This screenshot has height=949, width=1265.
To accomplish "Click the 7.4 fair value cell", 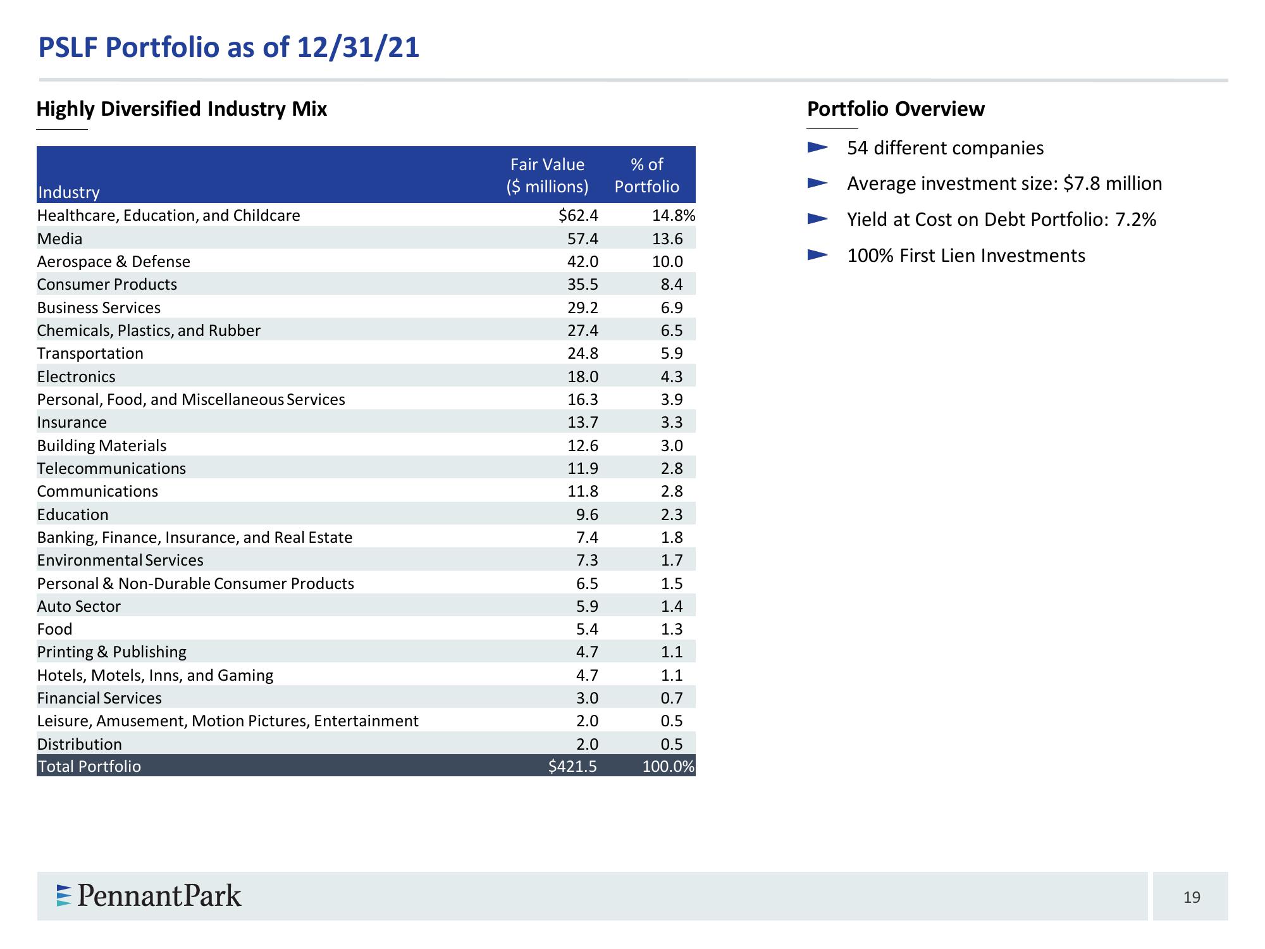I will point(587,538).
